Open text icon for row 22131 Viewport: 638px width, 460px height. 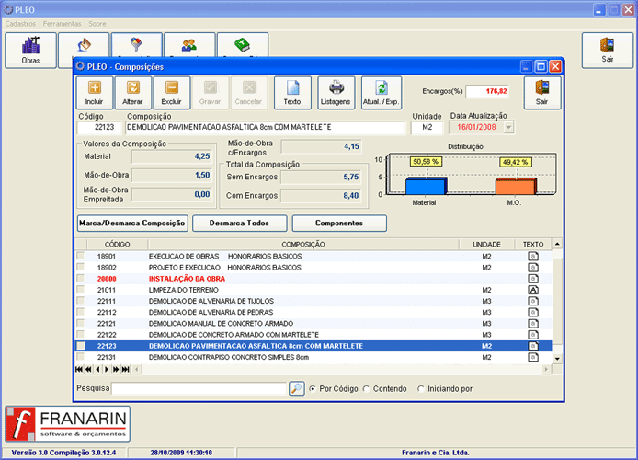click(x=533, y=357)
